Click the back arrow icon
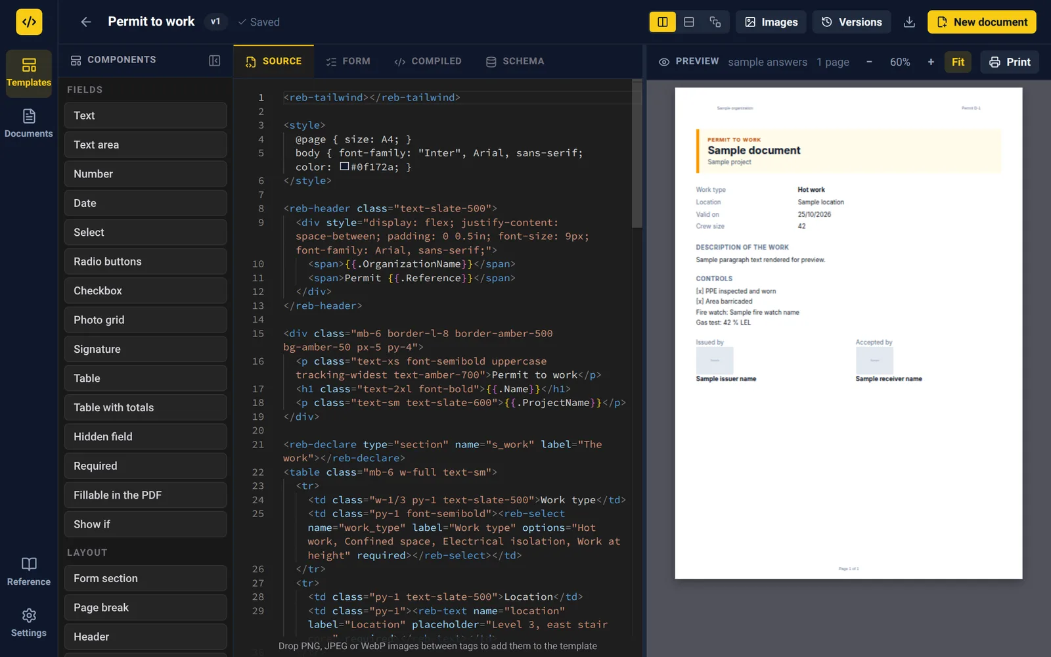 tap(86, 22)
